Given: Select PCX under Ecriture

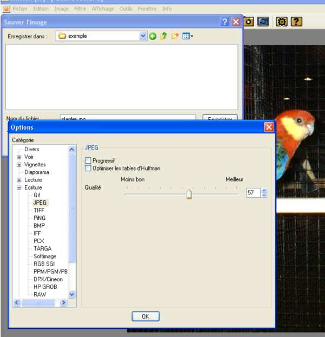Looking at the screenshot, I should [39, 241].
